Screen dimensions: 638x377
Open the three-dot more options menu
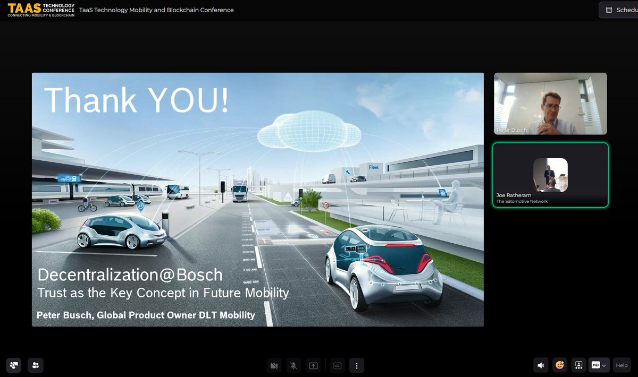point(357,365)
